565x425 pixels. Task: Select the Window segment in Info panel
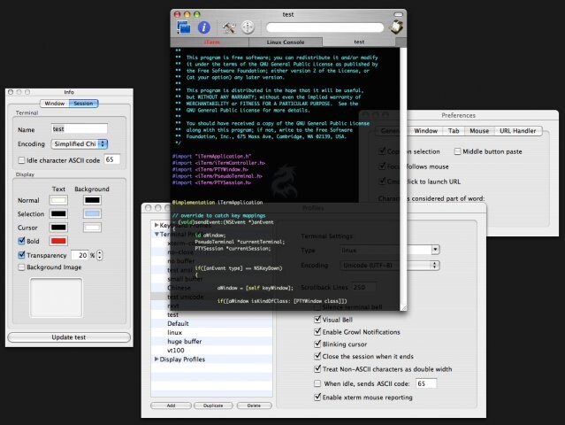pos(55,104)
